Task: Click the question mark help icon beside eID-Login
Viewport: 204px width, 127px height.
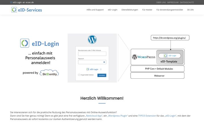Action: [x=101, y=69]
